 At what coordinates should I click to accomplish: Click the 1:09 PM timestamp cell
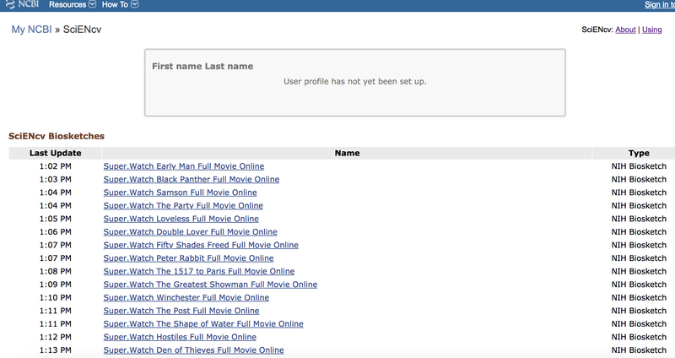pyautogui.click(x=55, y=285)
